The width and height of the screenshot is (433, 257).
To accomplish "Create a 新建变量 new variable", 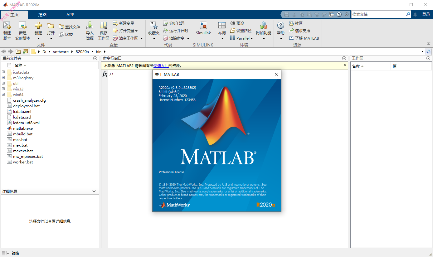I will click(124, 23).
